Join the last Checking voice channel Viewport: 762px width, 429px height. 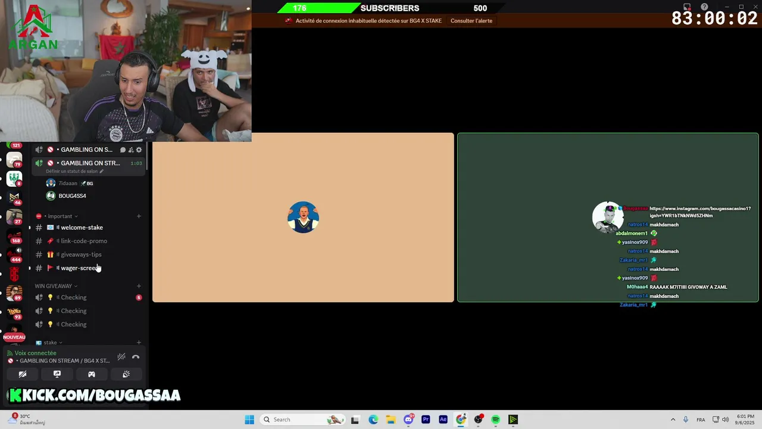pyautogui.click(x=88, y=324)
